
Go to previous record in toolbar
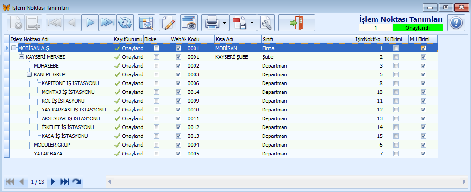coord(72,23)
